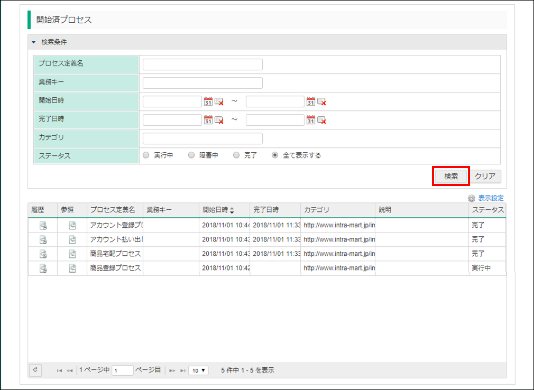
Task: Open the 表示設定 link
Action: (490, 198)
